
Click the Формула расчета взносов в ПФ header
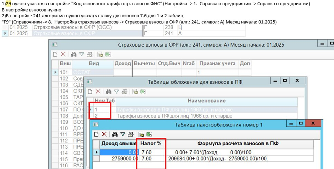point(238,143)
